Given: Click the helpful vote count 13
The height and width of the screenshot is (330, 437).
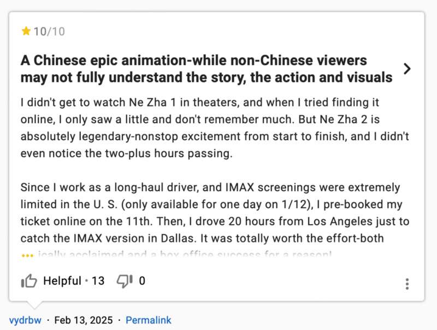Looking at the screenshot, I should [x=98, y=281].
